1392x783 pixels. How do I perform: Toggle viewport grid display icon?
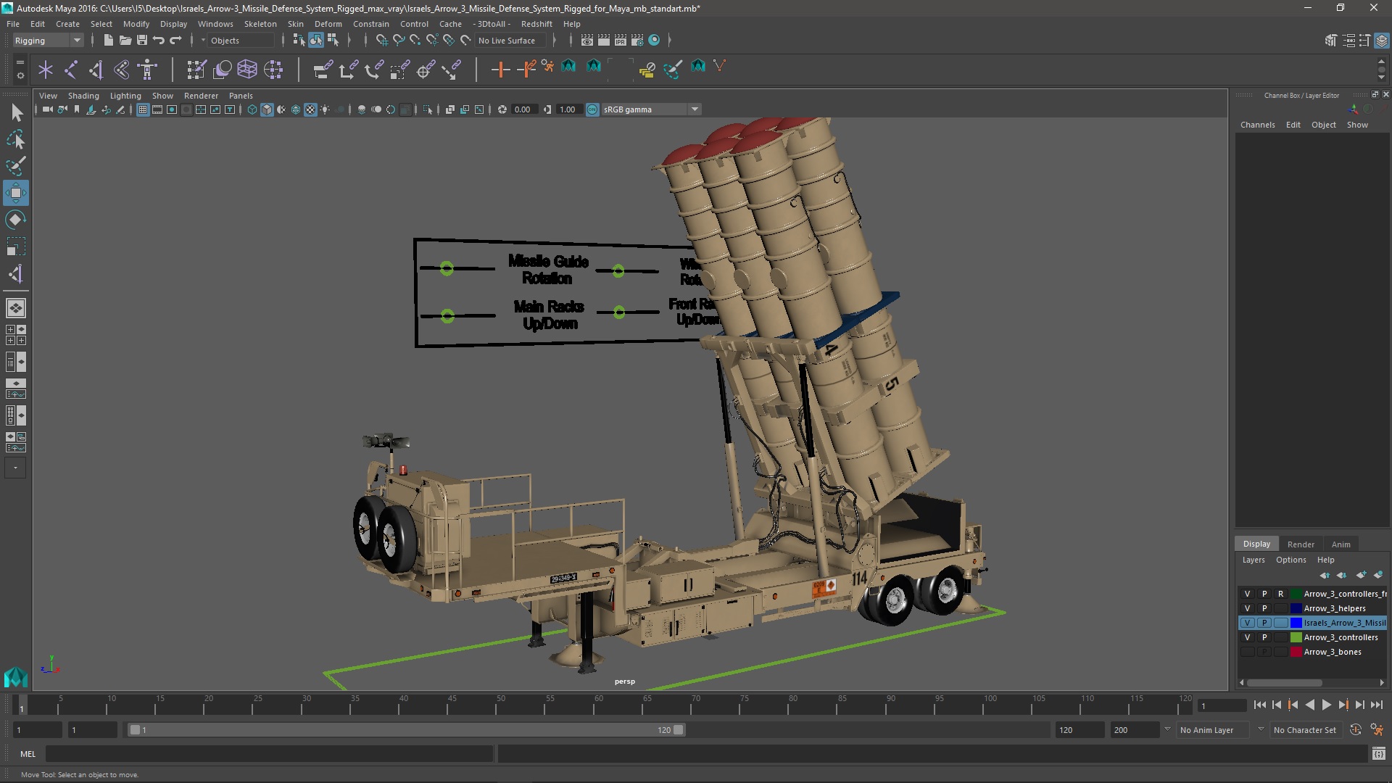tap(143, 109)
